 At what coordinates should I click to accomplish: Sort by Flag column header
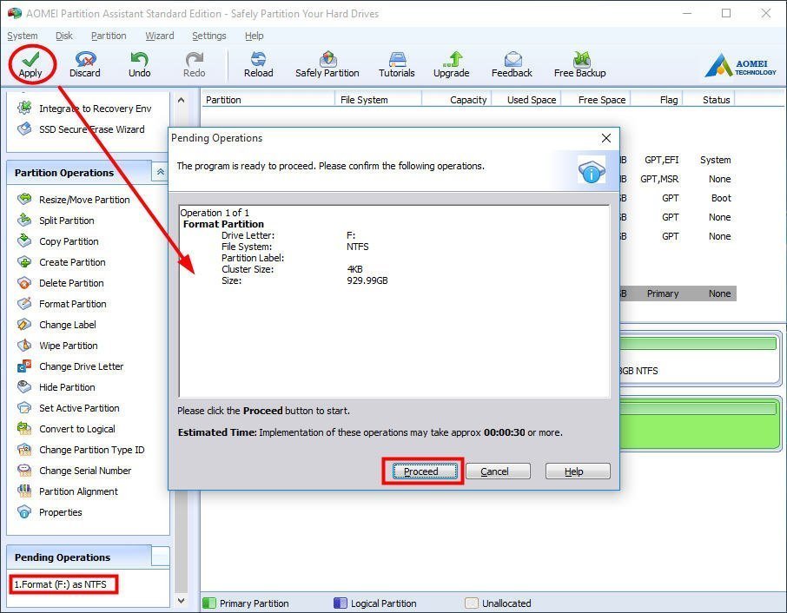657,100
